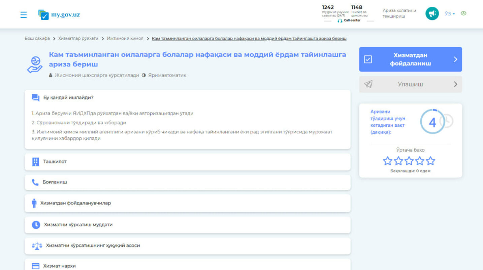Click the clock icon for Хизматни кўрсатиш муддати
Screen dimensions: 483x270
pos(36,225)
